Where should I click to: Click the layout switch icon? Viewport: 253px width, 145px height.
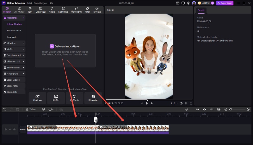(x=178, y=3)
